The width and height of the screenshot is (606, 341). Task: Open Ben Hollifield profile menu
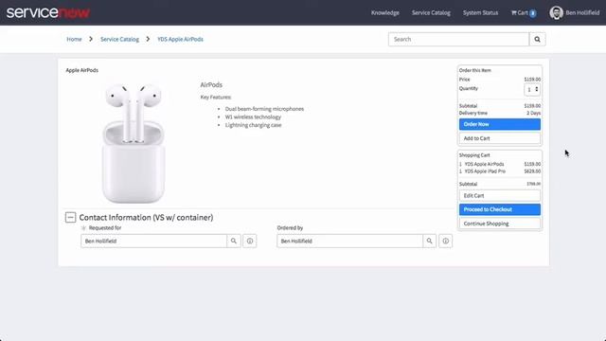tap(582, 12)
